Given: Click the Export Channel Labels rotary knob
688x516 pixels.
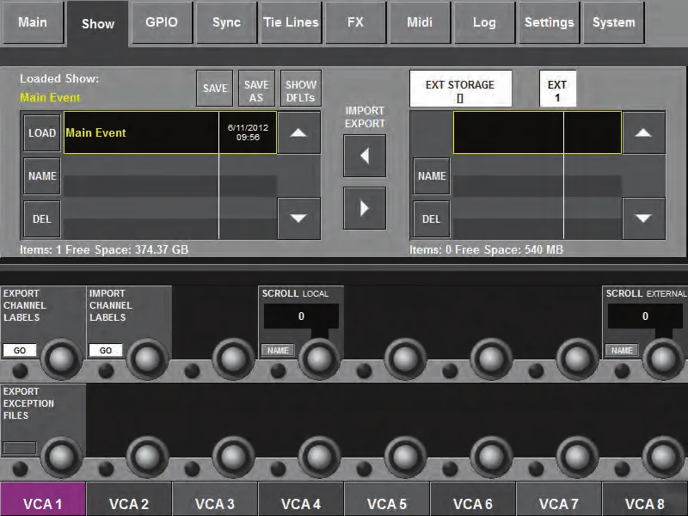Looking at the screenshot, I should pos(61,359).
